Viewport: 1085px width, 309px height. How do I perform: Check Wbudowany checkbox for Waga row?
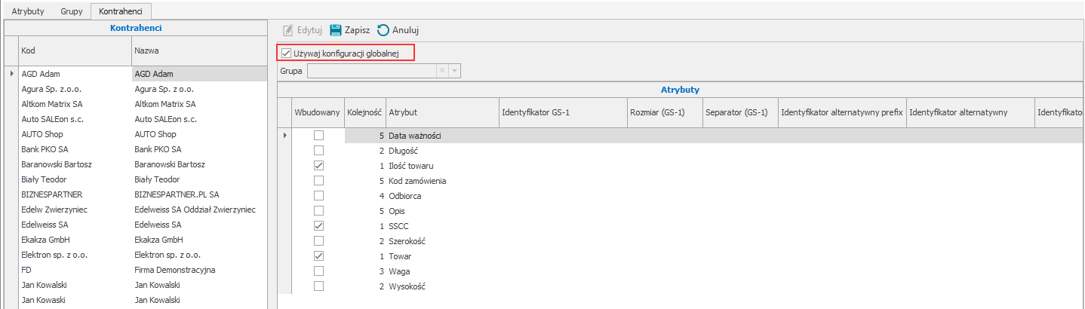(x=318, y=271)
